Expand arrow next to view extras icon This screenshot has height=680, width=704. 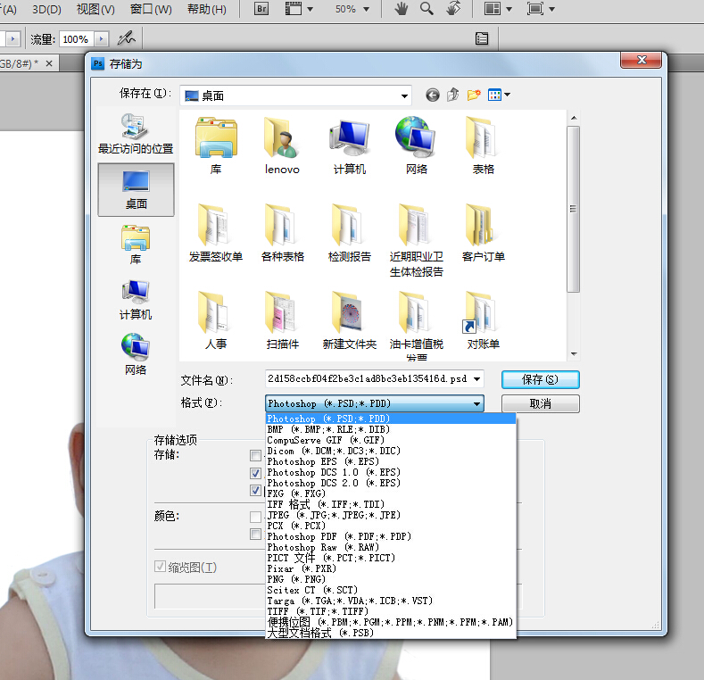coord(310,9)
